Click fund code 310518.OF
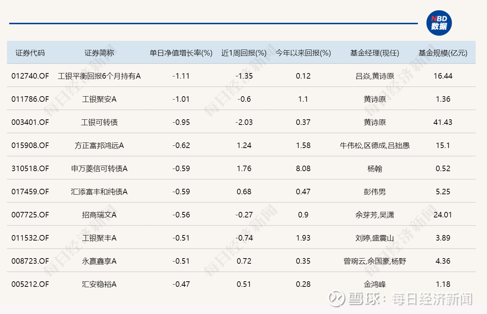 [x=30, y=169]
